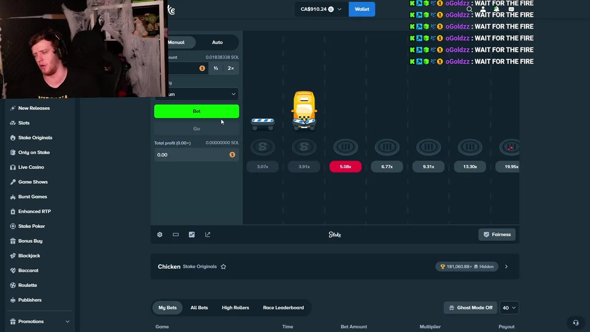The image size is (590, 332).
Task: Toggle theatre mode icon
Action: point(176,235)
